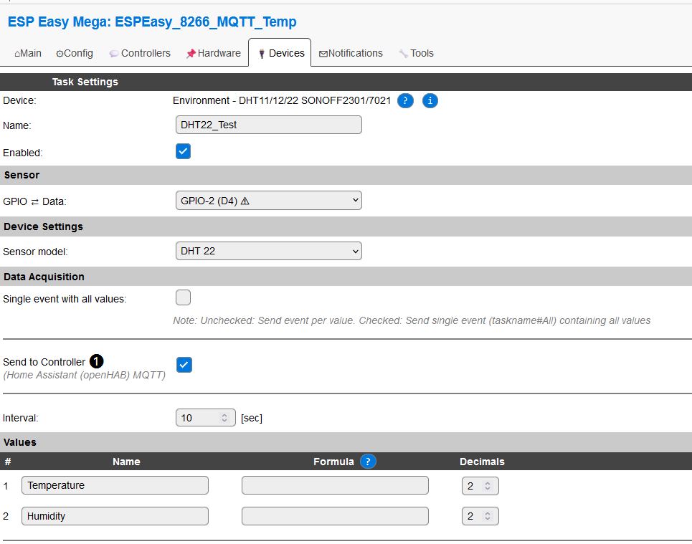This screenshot has height=544, width=692.
Task: Click the Humidity formula field
Action: pos(335,516)
